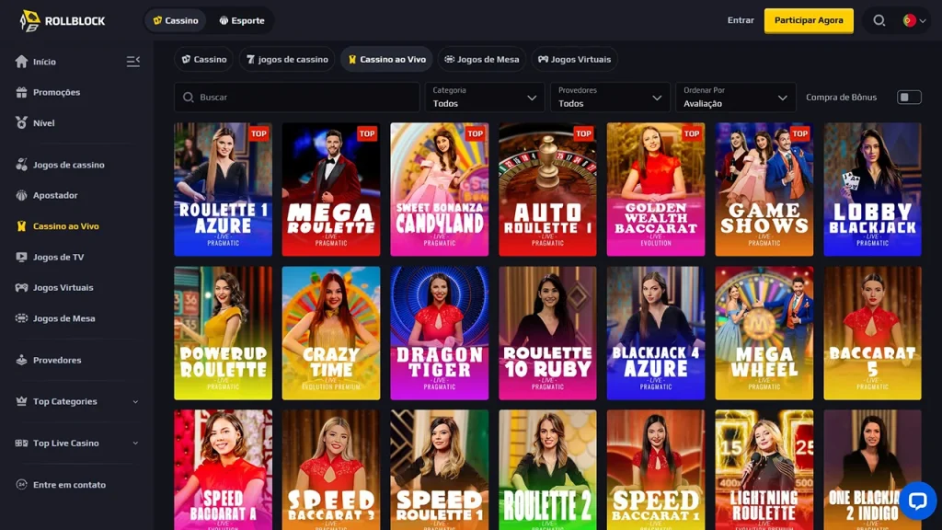
Task: Select the Jogos Virtuais pill
Action: [x=574, y=59]
